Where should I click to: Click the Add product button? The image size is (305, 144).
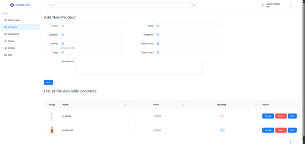click(48, 83)
